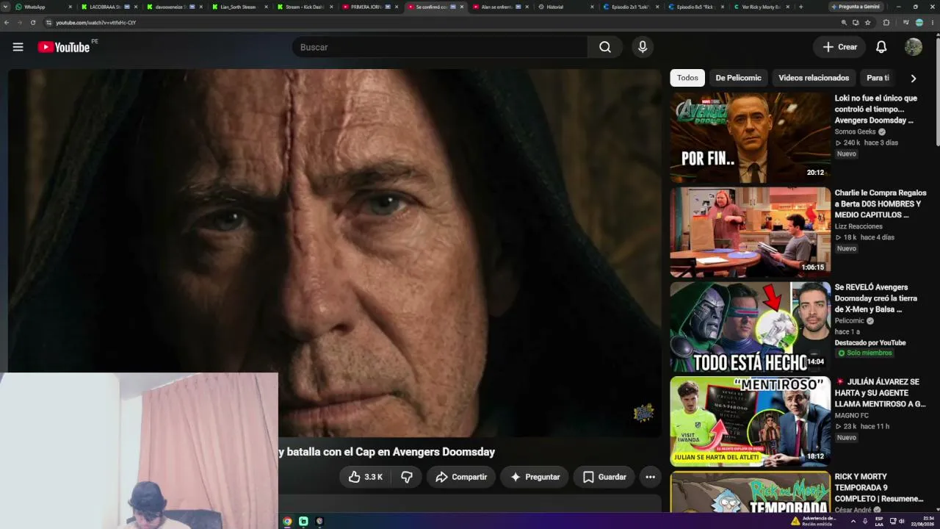Open a new browser tab
Screen dimensions: 940x529
[x=800, y=7]
